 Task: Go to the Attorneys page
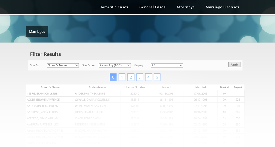coord(186,7)
